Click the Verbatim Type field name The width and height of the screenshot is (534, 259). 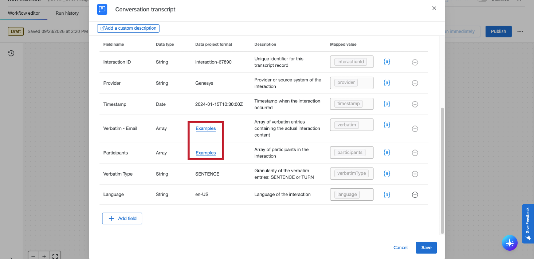point(118,174)
